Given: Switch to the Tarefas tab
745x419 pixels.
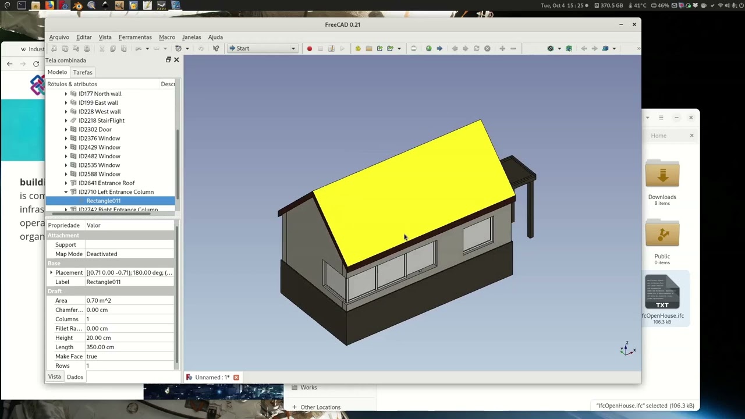Looking at the screenshot, I should pyautogui.click(x=83, y=72).
